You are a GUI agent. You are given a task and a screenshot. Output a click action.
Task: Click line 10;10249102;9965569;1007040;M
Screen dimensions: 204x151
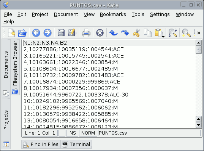[x=71, y=101]
